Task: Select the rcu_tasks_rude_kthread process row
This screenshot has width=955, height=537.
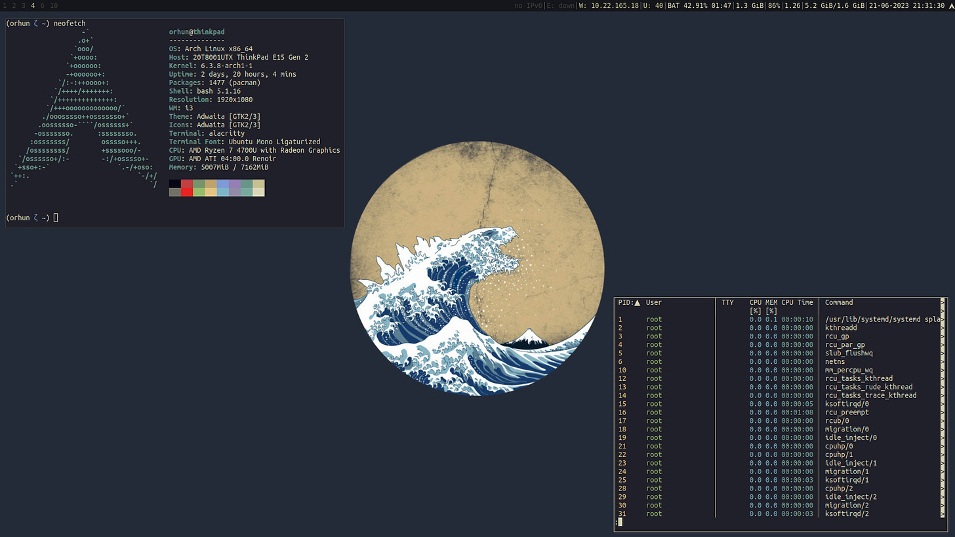Action: 779,388
